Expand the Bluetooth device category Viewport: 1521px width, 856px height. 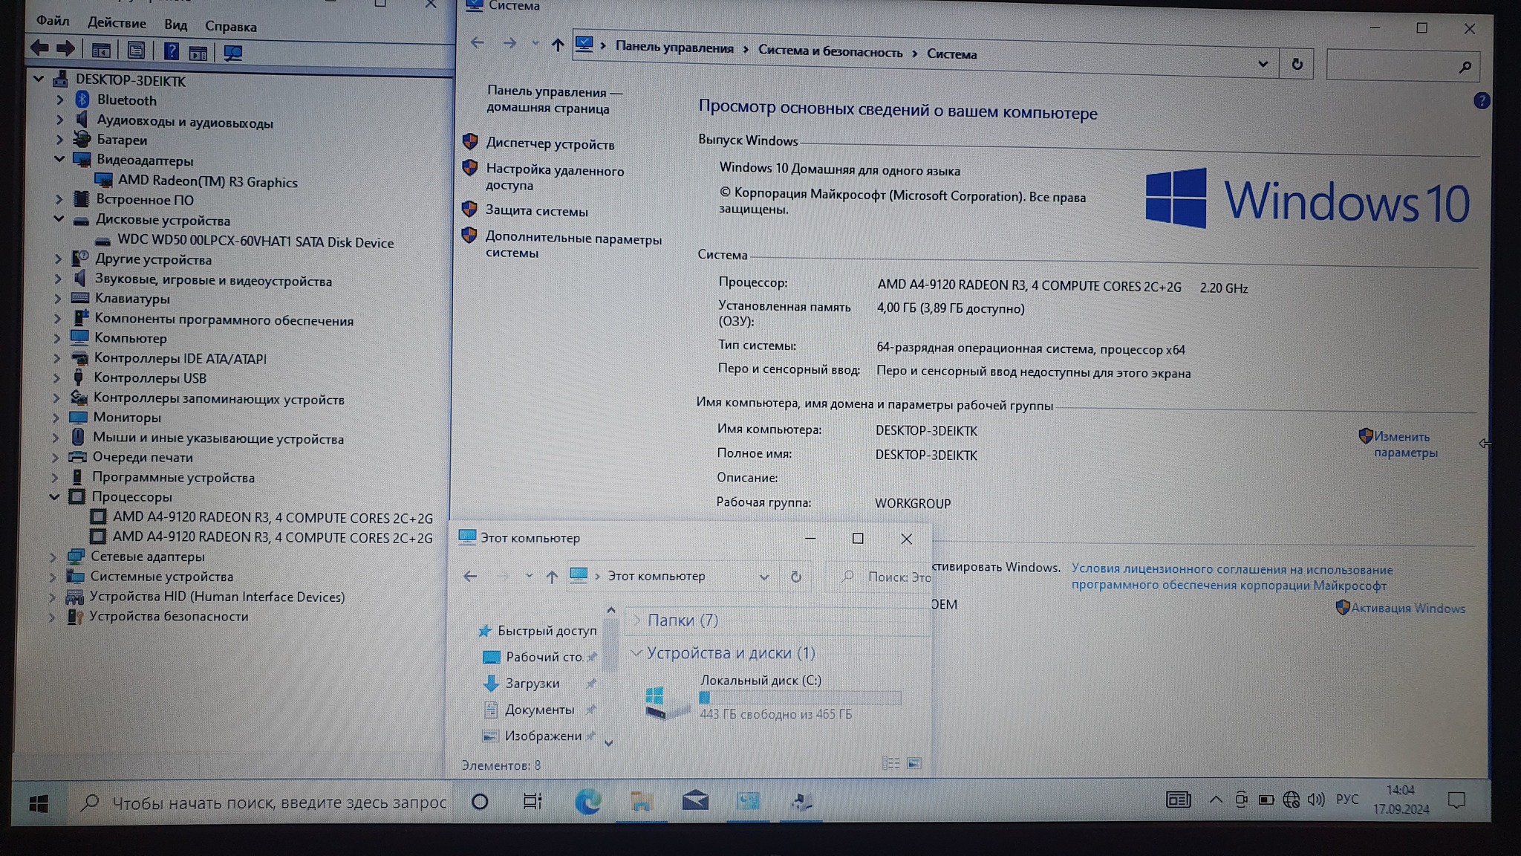[60, 100]
